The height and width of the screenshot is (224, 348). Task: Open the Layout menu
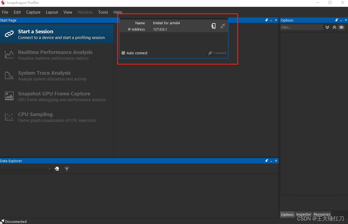[x=52, y=12]
